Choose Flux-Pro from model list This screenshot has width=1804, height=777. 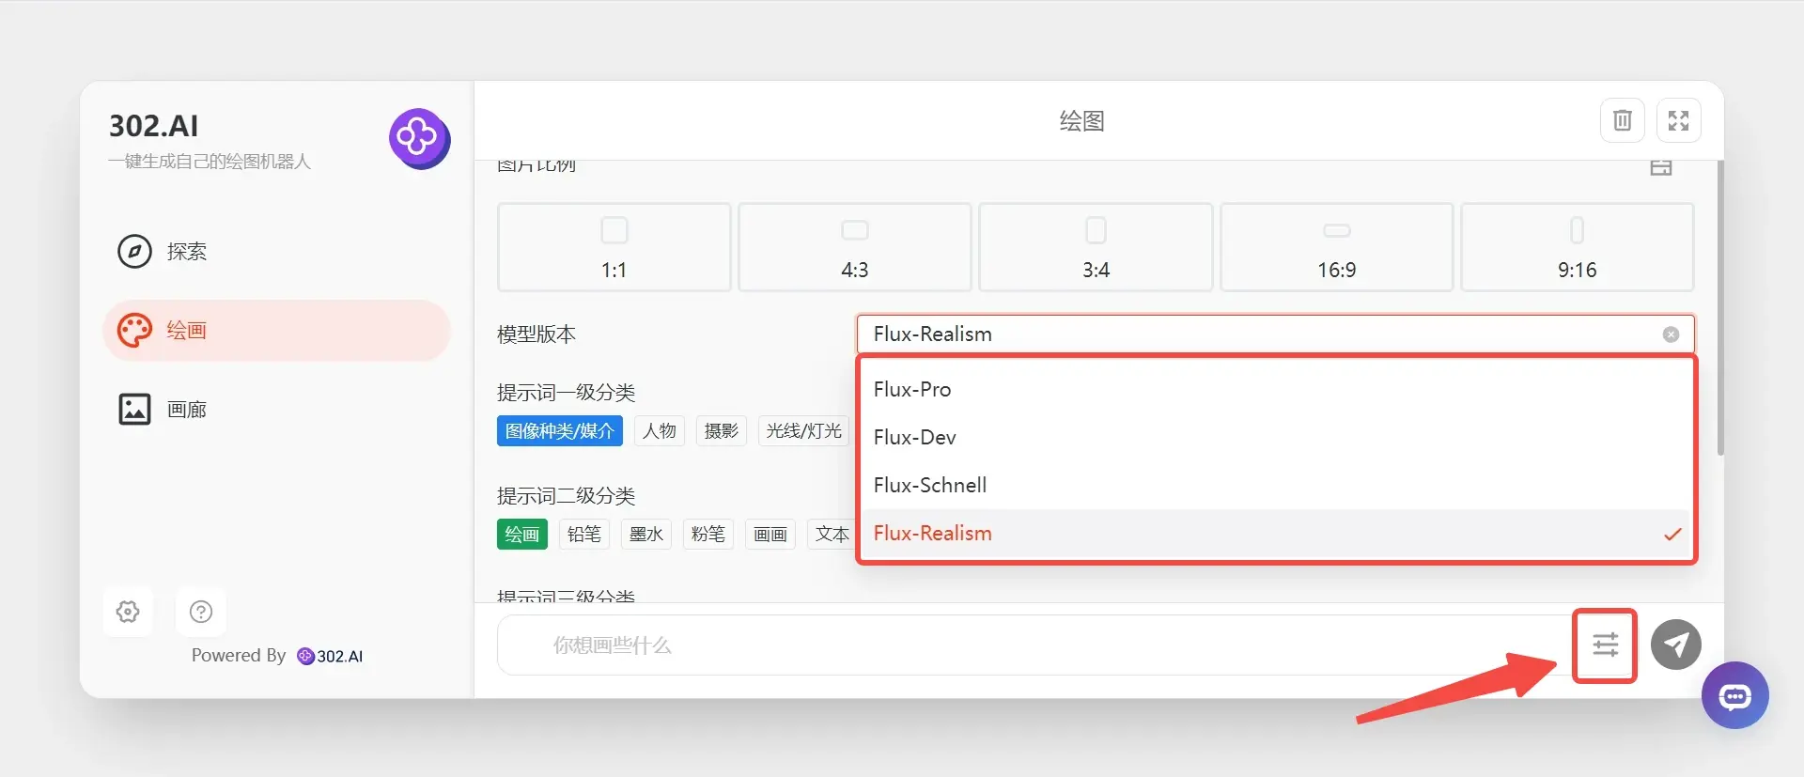point(1276,390)
